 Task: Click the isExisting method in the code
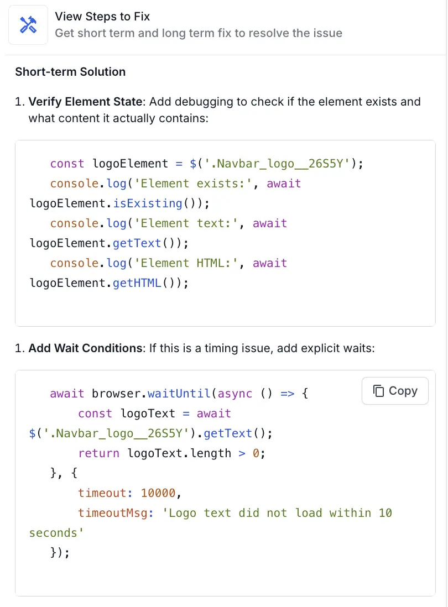pos(147,203)
